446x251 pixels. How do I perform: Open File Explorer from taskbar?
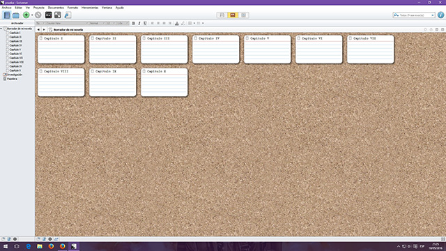pos(40,246)
